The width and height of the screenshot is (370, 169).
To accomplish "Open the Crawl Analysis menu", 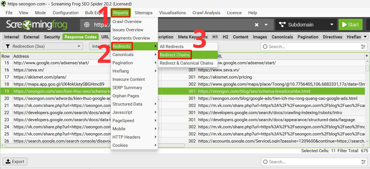I will (206, 13).
